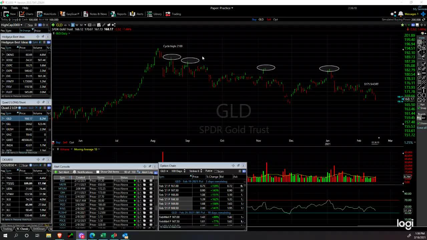Screen dimensions: 427x240
Task: Open Excel from the taskbar
Action: point(103,236)
